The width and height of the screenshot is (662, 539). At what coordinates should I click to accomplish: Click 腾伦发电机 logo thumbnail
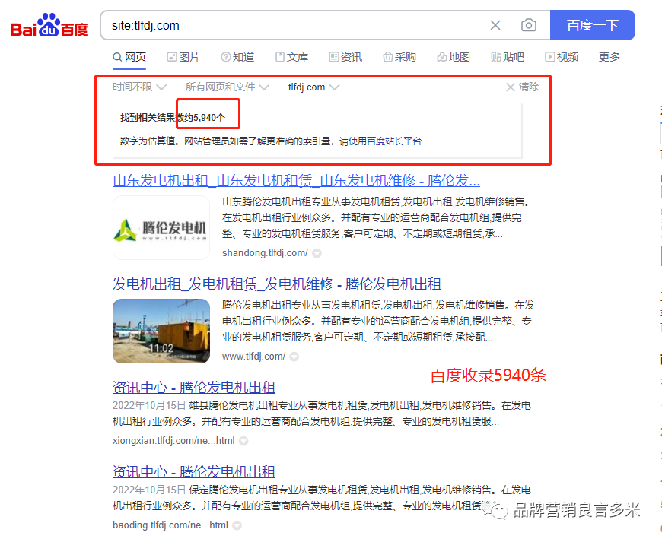coord(161,228)
